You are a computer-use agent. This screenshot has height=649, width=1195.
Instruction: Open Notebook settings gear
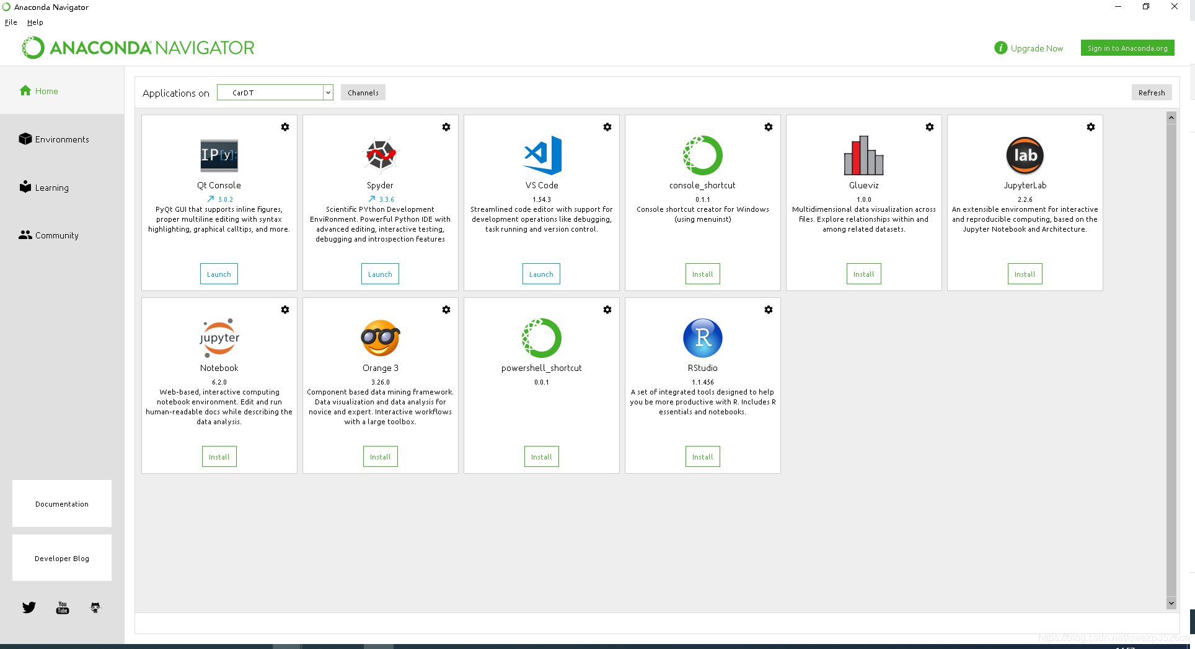pyautogui.click(x=285, y=310)
